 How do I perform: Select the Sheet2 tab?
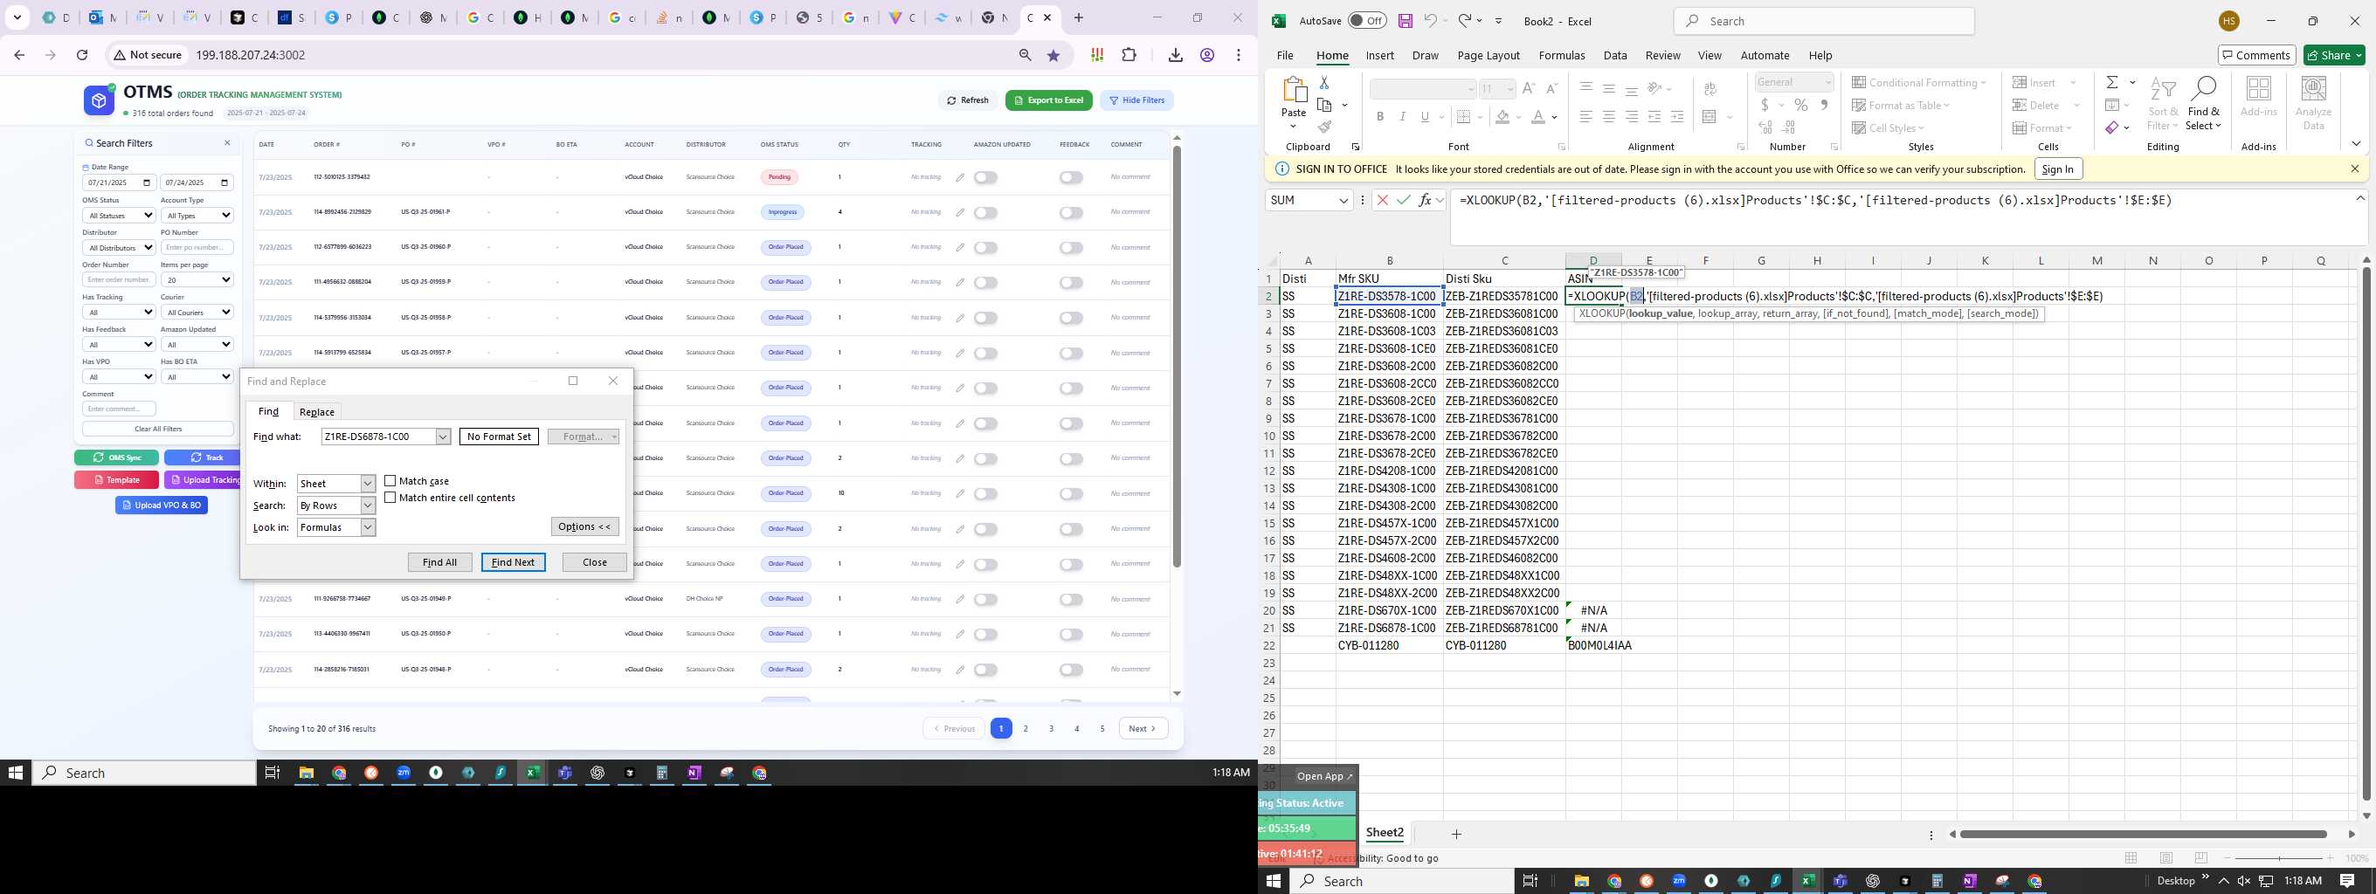click(1385, 833)
